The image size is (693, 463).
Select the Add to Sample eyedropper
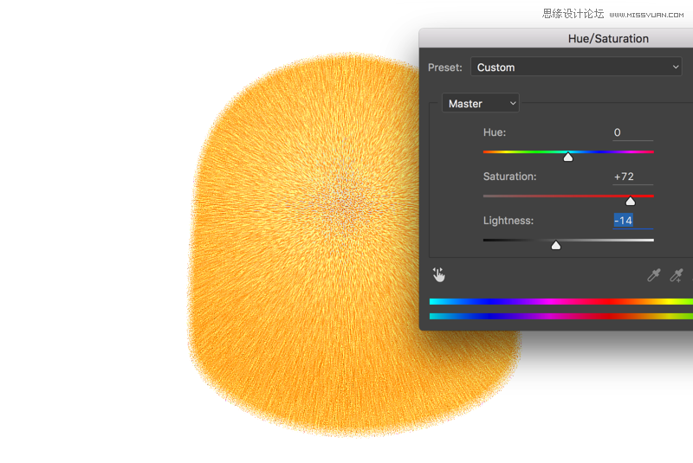coord(677,275)
